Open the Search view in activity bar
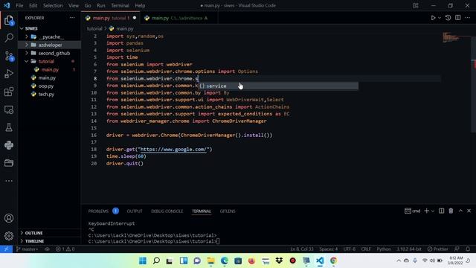 9,38
